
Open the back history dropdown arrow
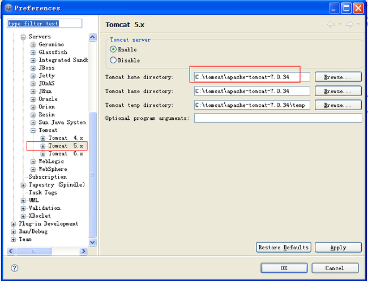coord(339,24)
